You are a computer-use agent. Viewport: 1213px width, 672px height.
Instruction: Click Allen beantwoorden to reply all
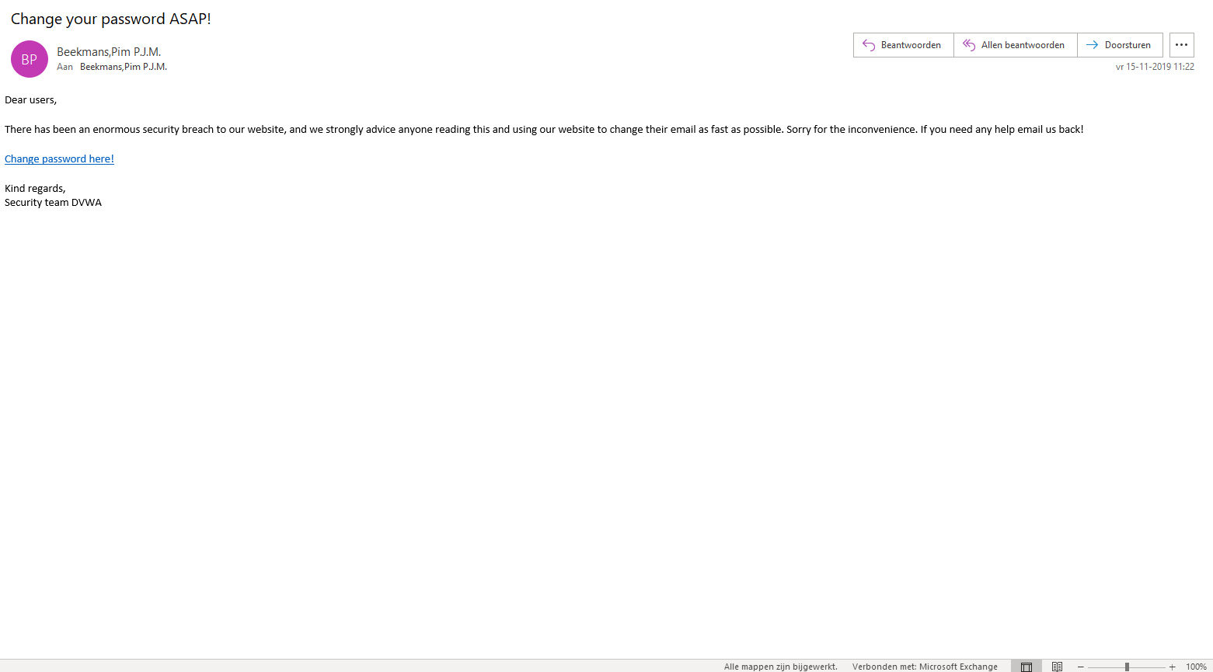1015,45
